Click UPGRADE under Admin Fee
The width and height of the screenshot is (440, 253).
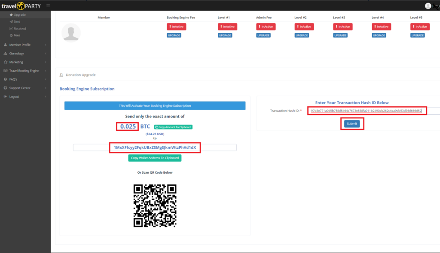pyautogui.click(x=263, y=35)
